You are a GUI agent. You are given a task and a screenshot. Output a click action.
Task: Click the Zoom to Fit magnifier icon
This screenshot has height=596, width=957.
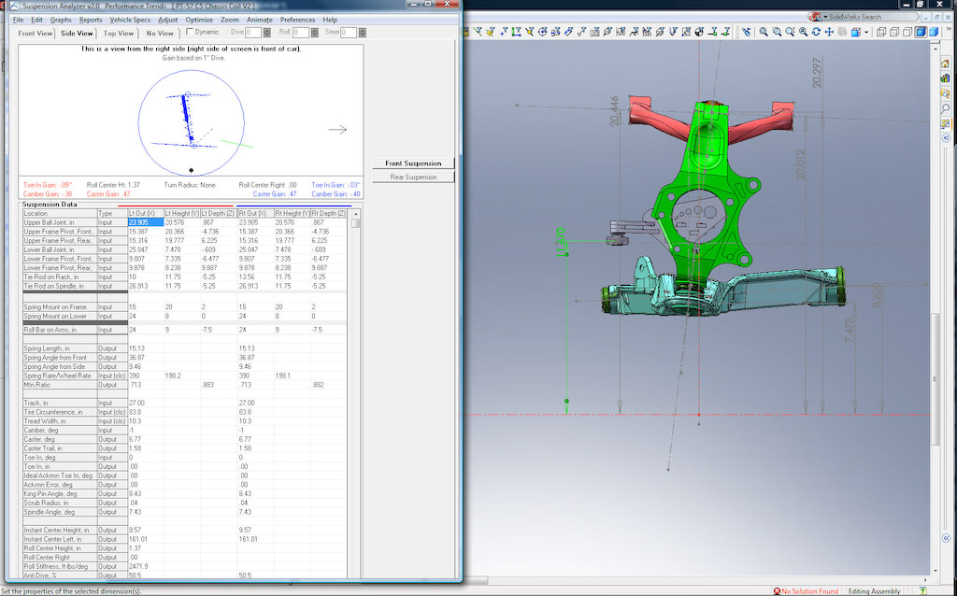pos(764,32)
